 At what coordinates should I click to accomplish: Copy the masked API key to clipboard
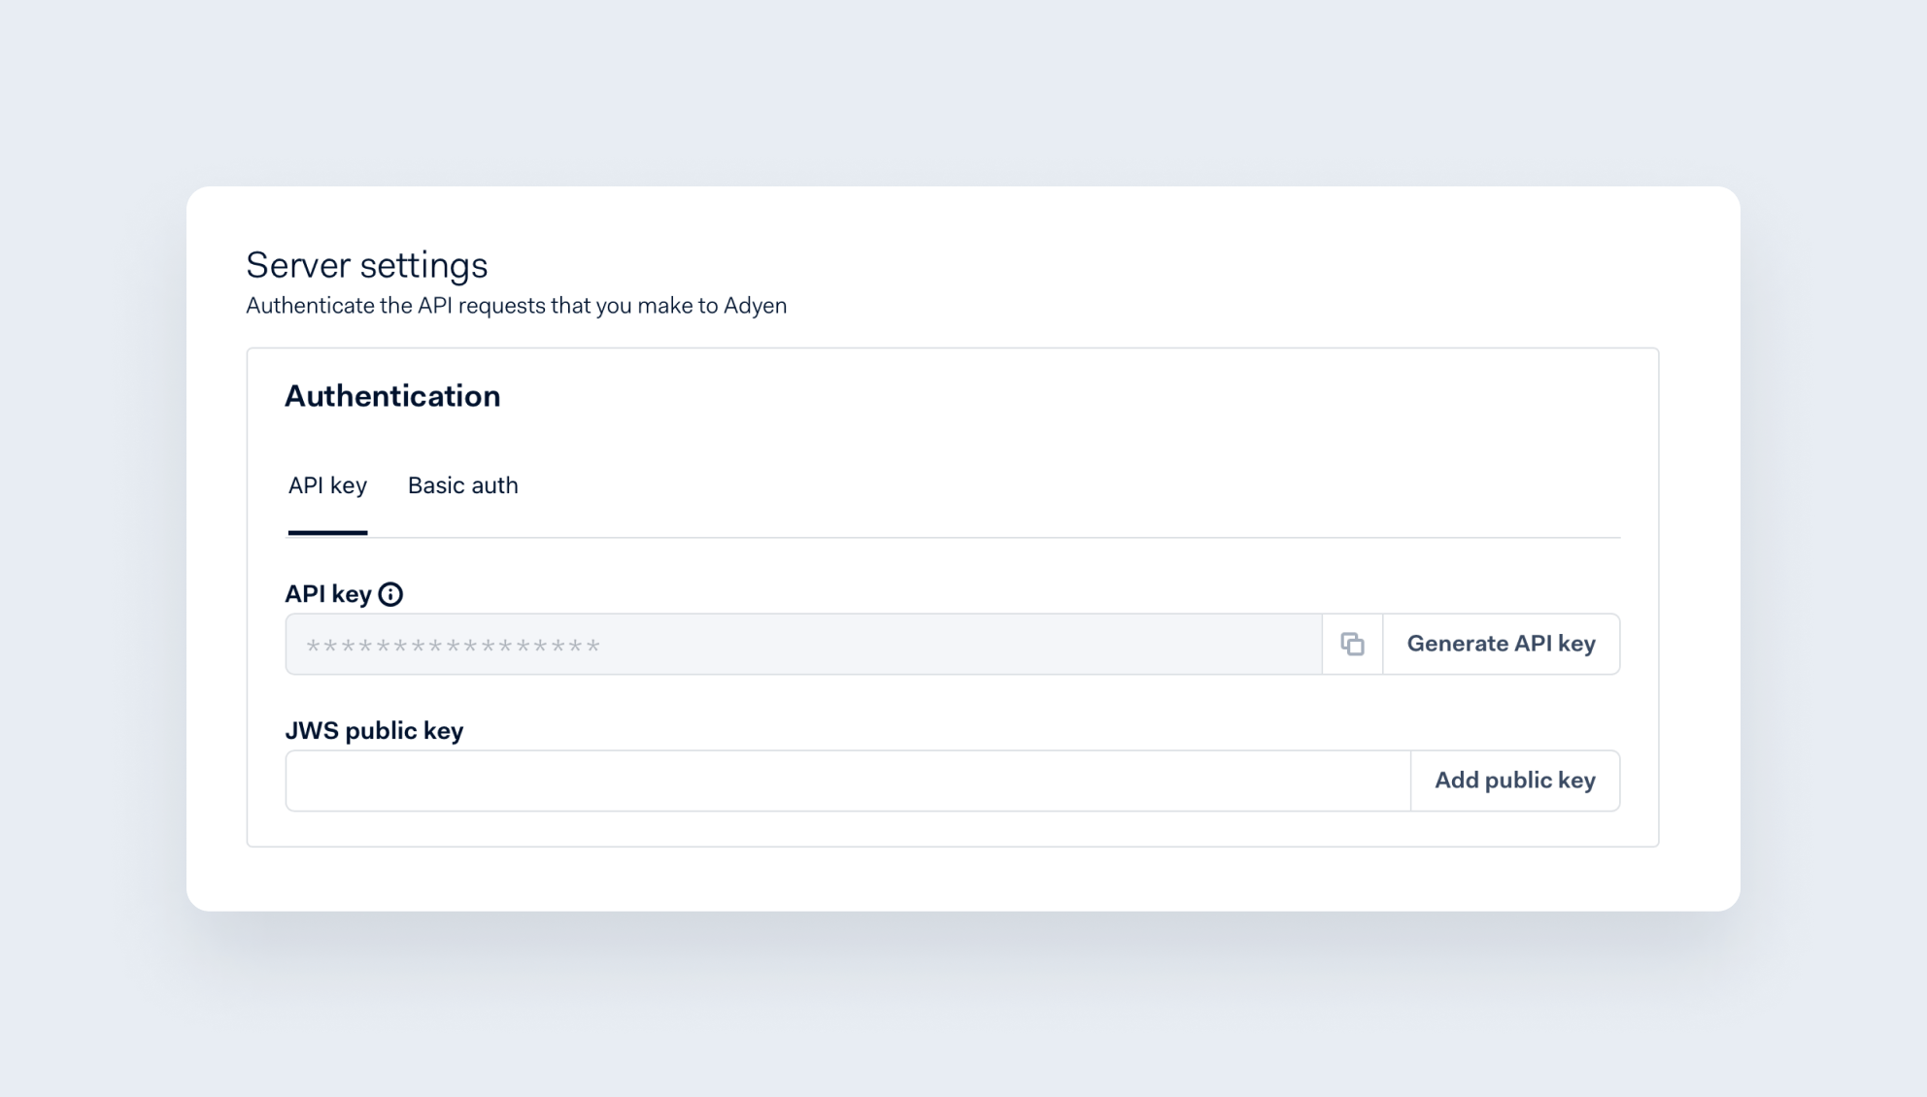[x=1352, y=644]
